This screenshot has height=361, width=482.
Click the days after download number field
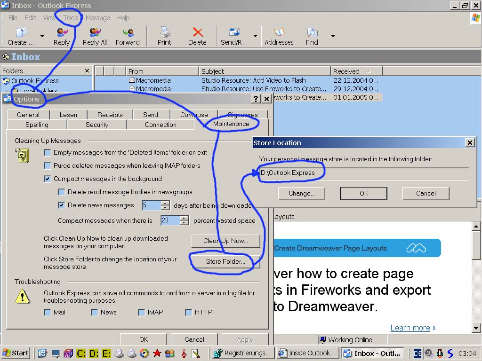(x=151, y=205)
